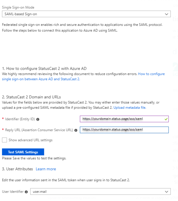Show info tooltip for User Identifier
This screenshot has height=201, width=178.
coord(26,192)
